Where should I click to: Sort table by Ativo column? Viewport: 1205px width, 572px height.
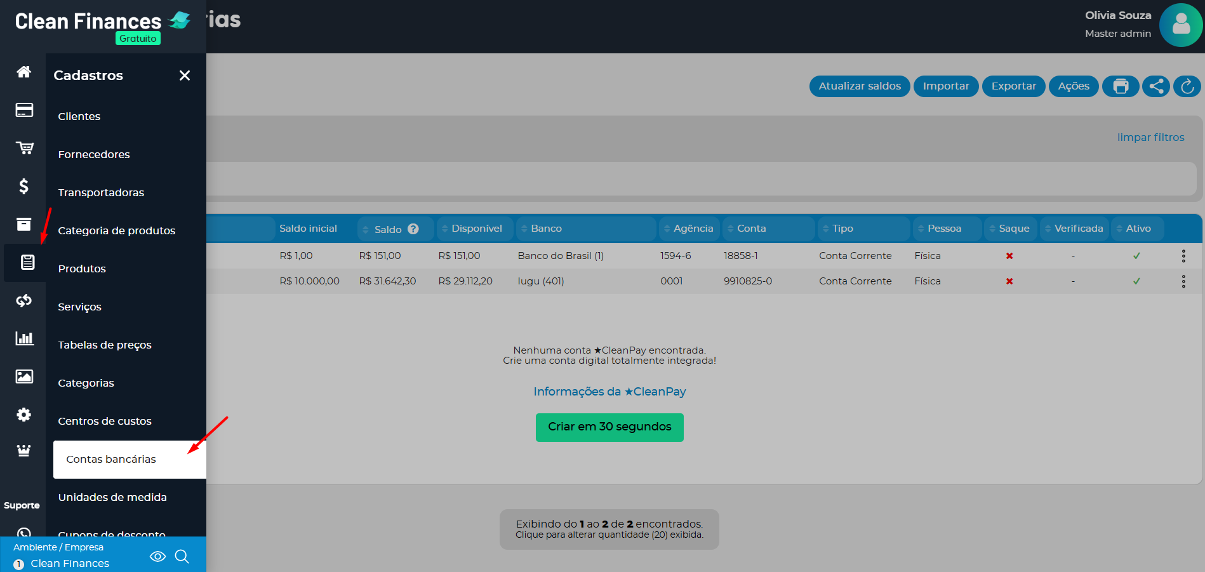(x=1138, y=229)
